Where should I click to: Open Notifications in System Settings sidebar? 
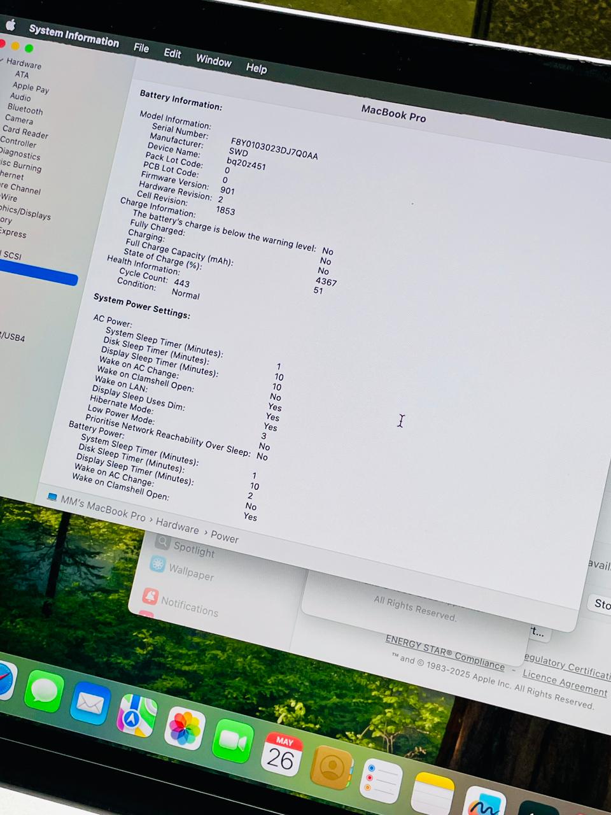pos(190,606)
